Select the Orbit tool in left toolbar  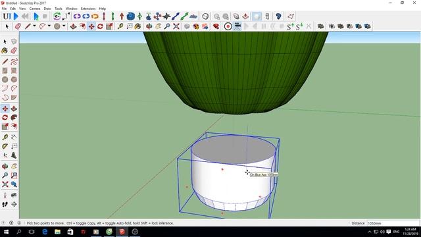(5, 167)
